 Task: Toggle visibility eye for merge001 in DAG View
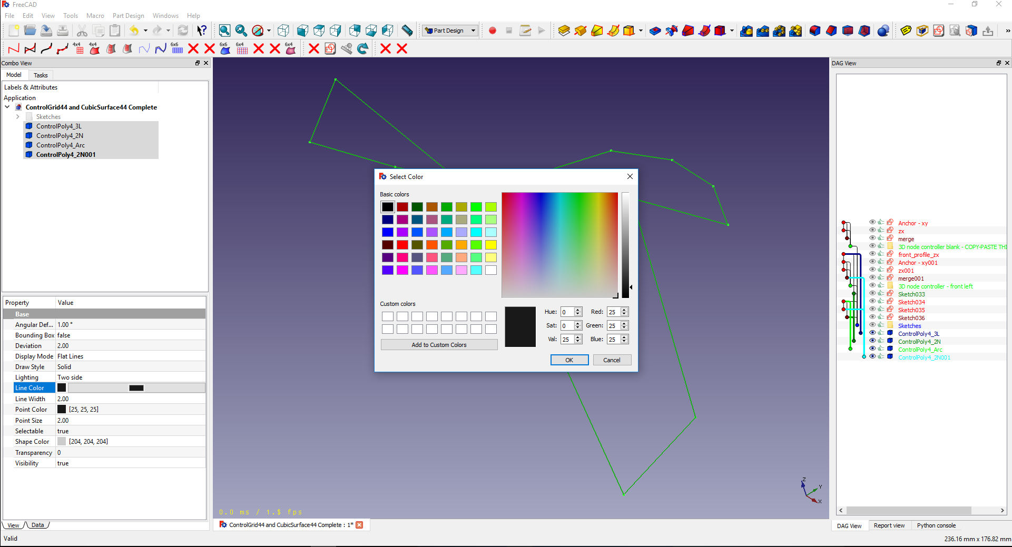coord(872,278)
